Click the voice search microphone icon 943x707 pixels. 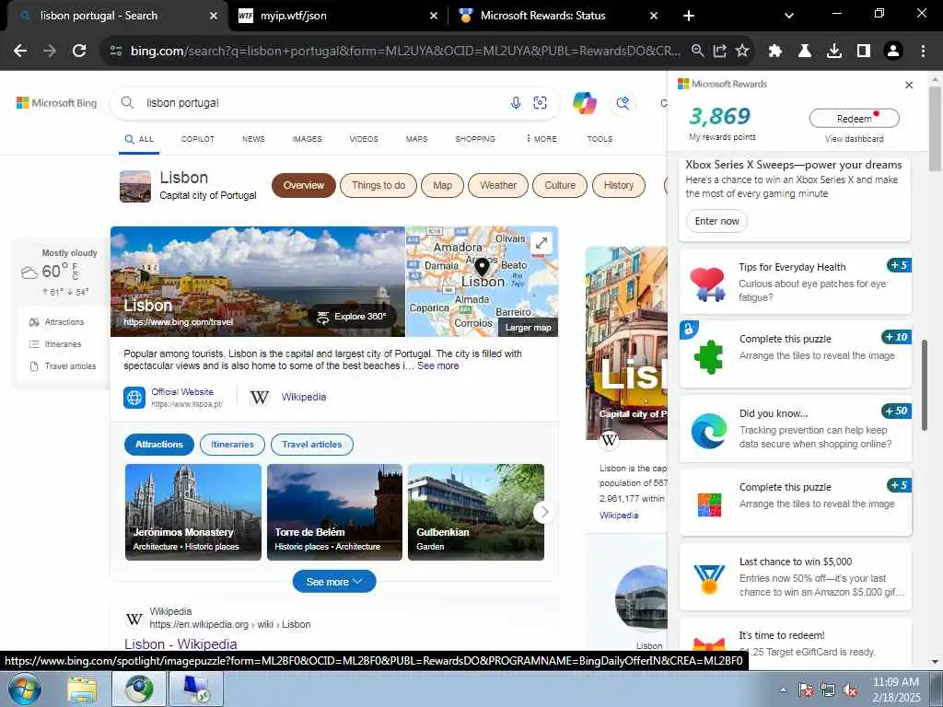pos(516,103)
